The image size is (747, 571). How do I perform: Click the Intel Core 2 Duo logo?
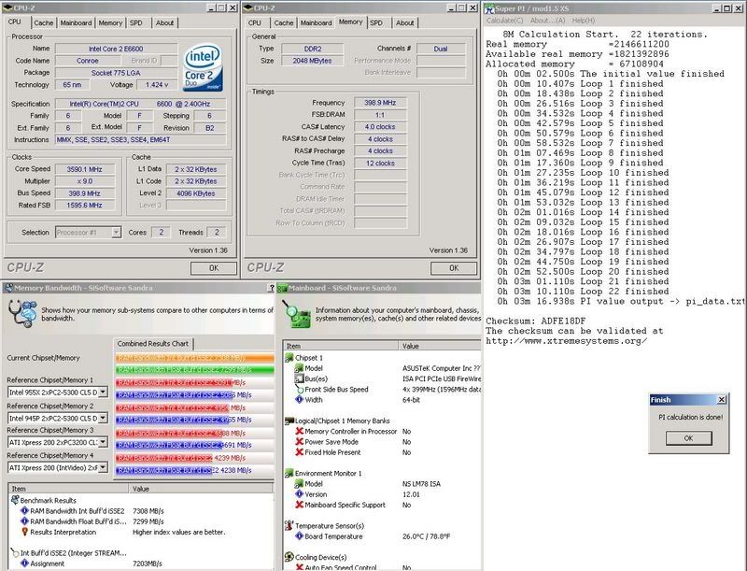pos(204,67)
